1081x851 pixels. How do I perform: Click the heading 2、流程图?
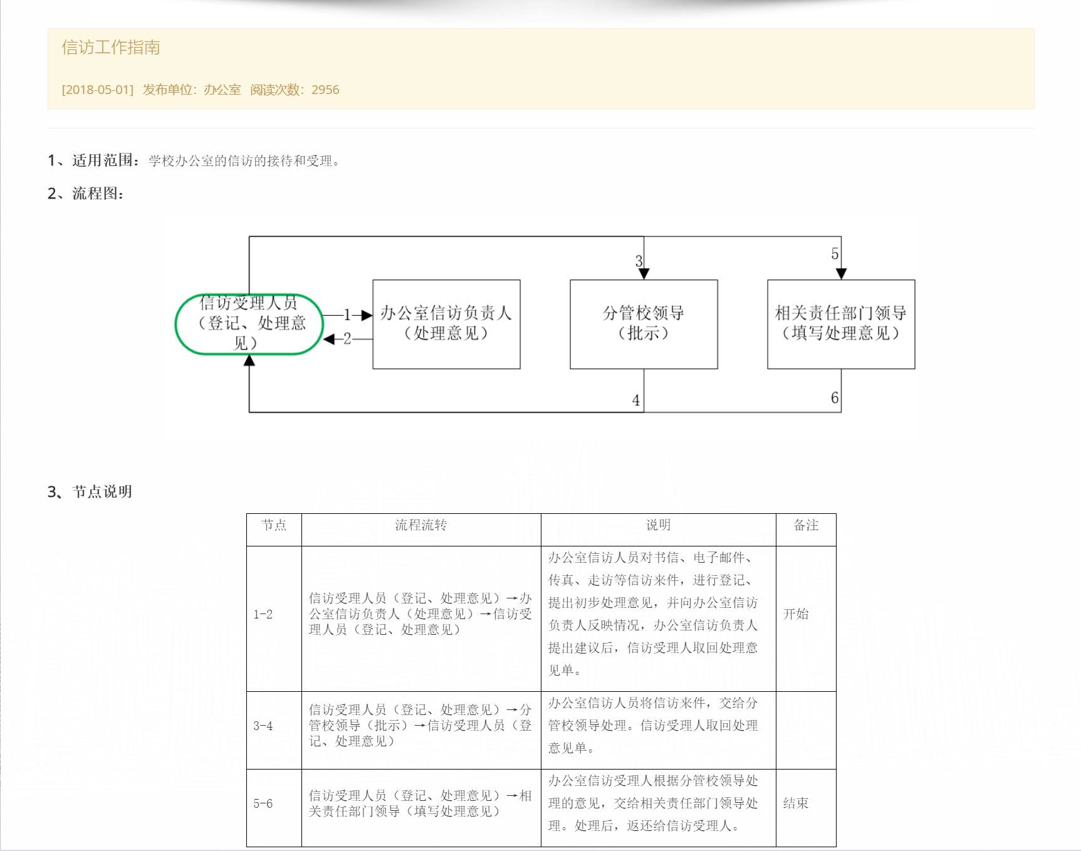(86, 193)
